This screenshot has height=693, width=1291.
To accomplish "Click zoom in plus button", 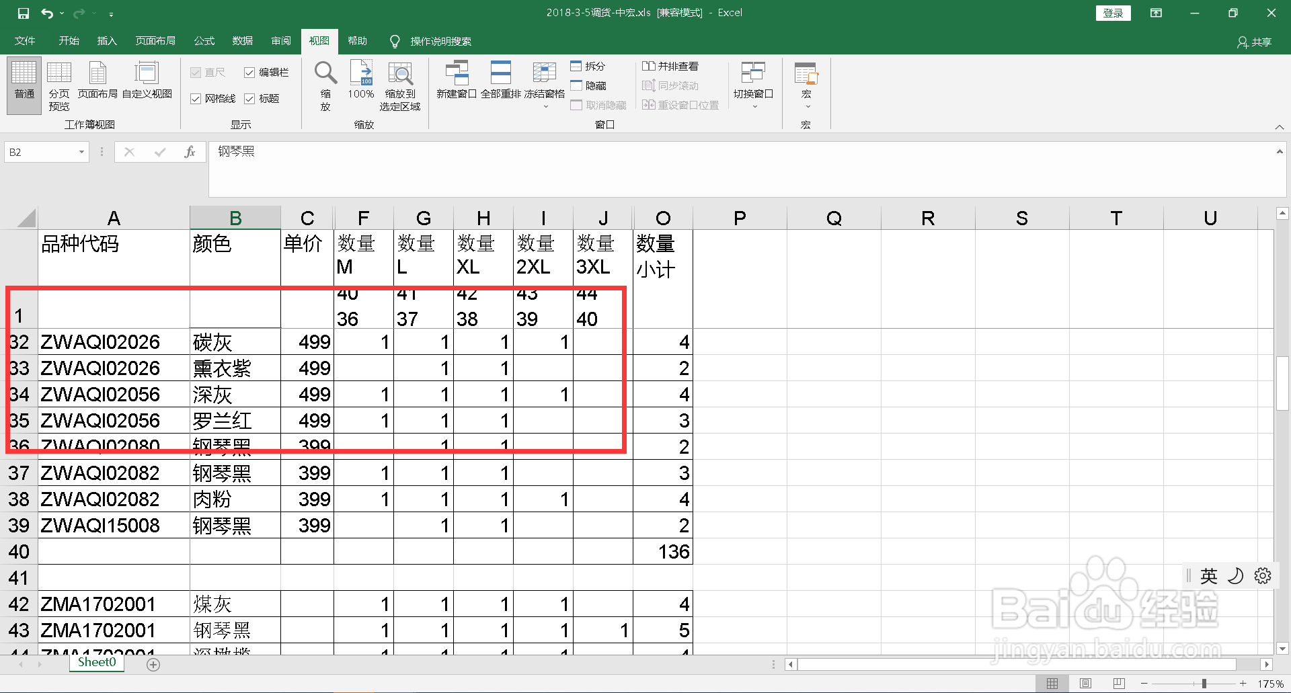I will 1243,684.
